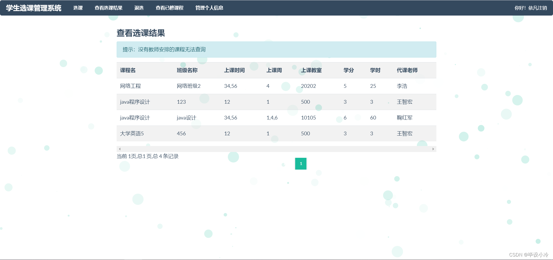This screenshot has width=553, height=260.
Task: Select page 1 in pagination
Action: [x=301, y=164]
